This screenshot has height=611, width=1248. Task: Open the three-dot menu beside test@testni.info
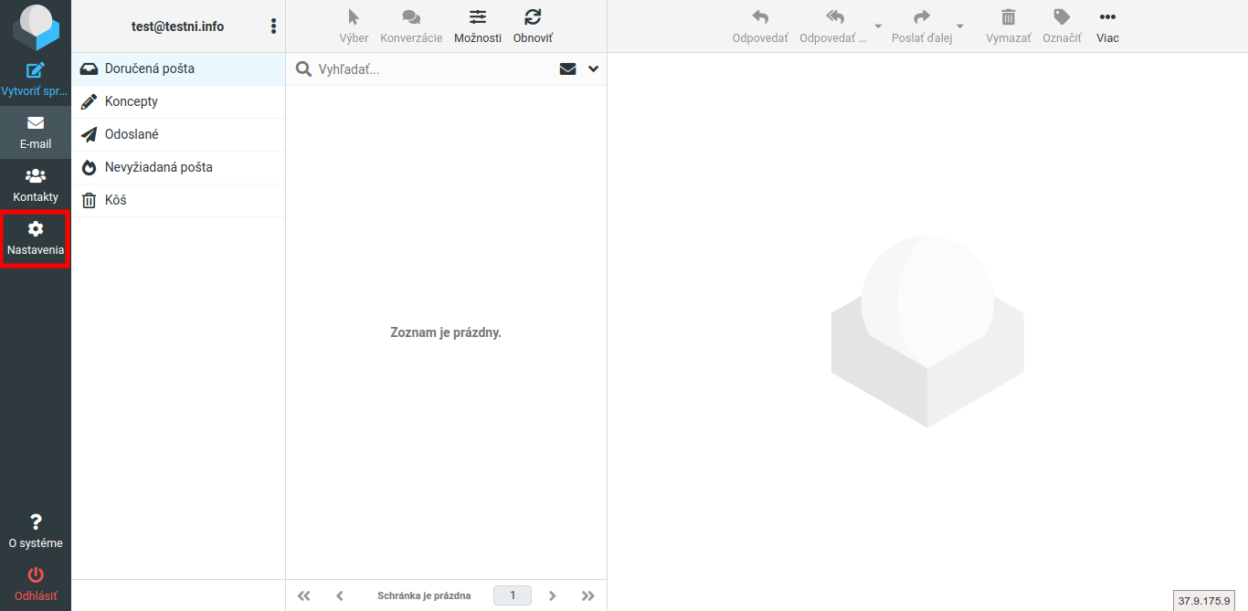[273, 26]
